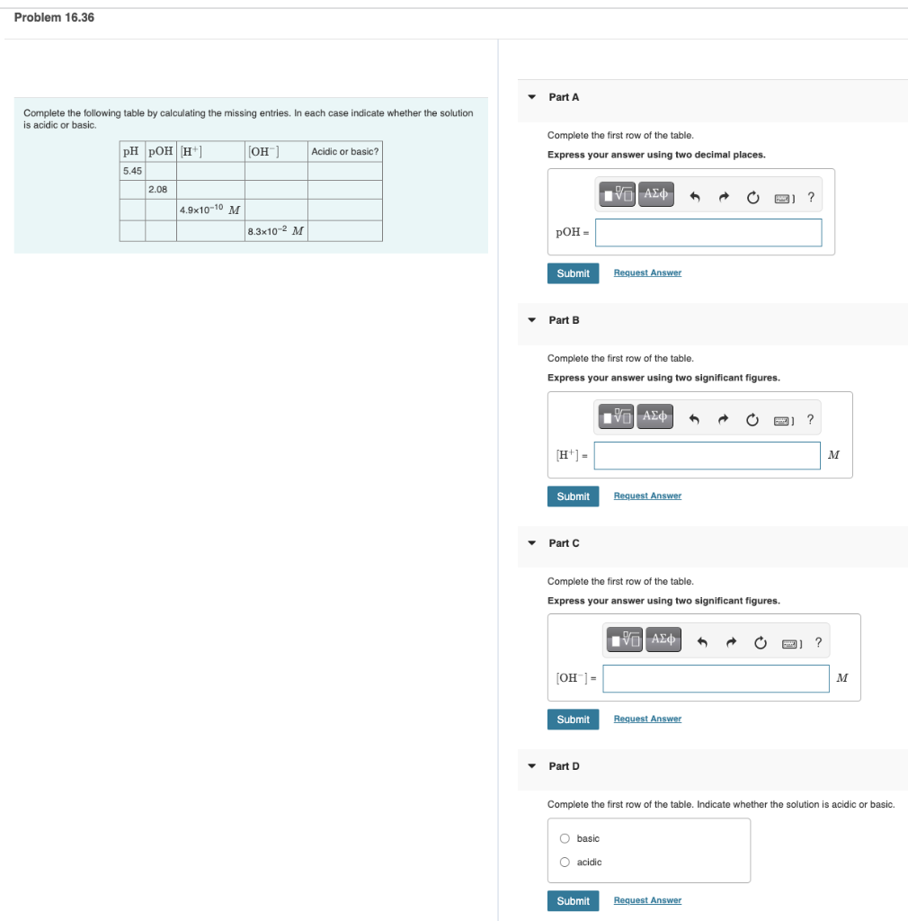
Task: Select the basic radio button in Part D
Action: (x=565, y=838)
